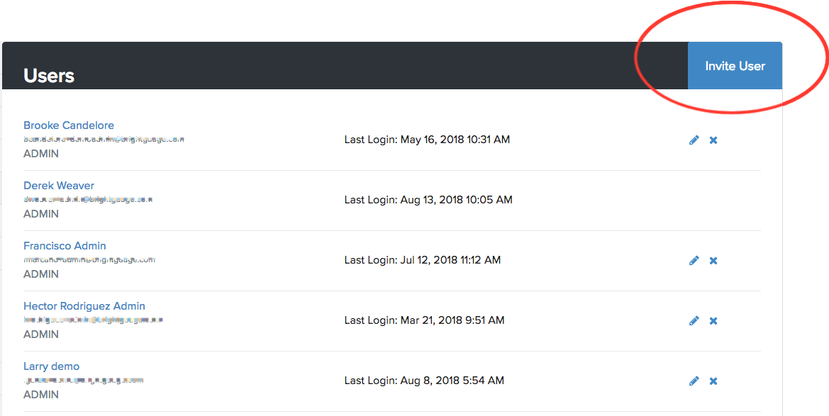Screen dimensions: 829x416
Task: Delete Brooke Candelore using the X icon
Action: 713,140
